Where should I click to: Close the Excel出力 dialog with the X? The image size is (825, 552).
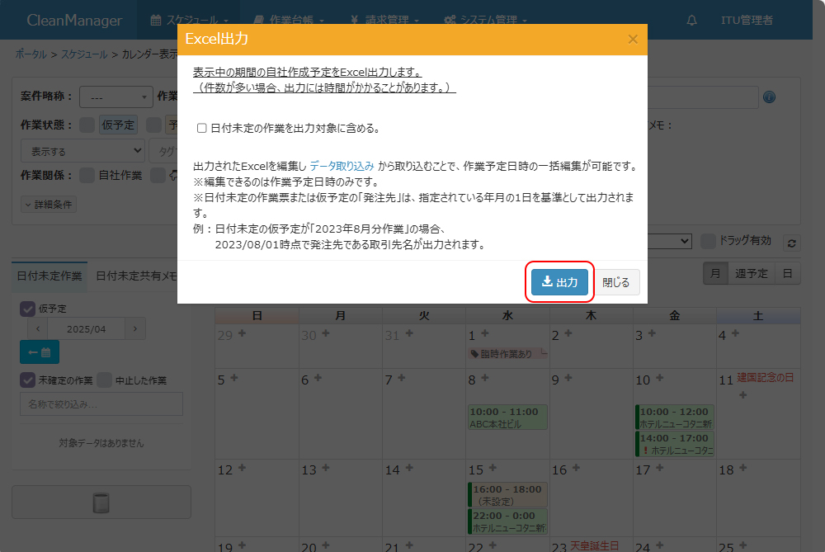pos(633,40)
